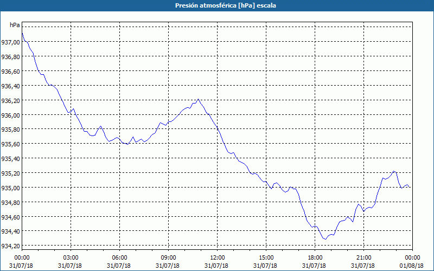Screen dimensions: 434x271
Task: Click the 935,20 y-axis value
Action: (x=10, y=173)
